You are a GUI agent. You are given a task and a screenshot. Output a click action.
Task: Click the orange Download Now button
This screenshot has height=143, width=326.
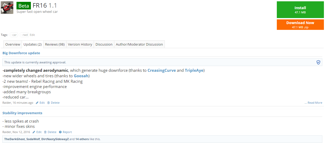tap(300, 25)
